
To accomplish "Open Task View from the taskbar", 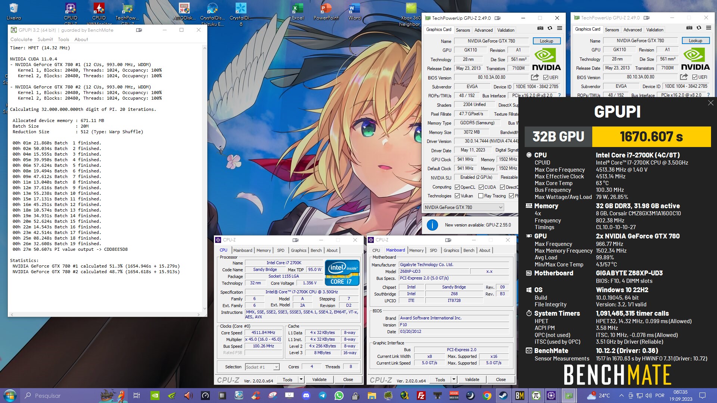I will coord(137,396).
